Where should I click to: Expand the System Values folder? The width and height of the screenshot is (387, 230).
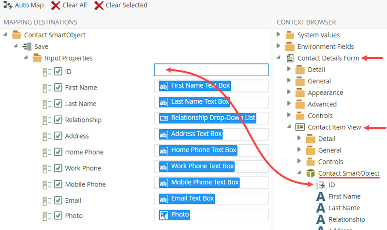coord(279,35)
